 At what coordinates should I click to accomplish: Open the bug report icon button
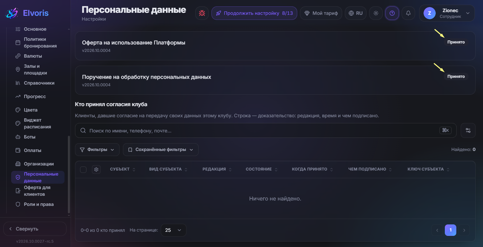coord(202,13)
